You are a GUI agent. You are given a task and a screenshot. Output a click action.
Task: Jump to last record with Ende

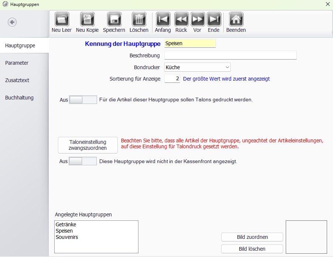[x=214, y=19]
